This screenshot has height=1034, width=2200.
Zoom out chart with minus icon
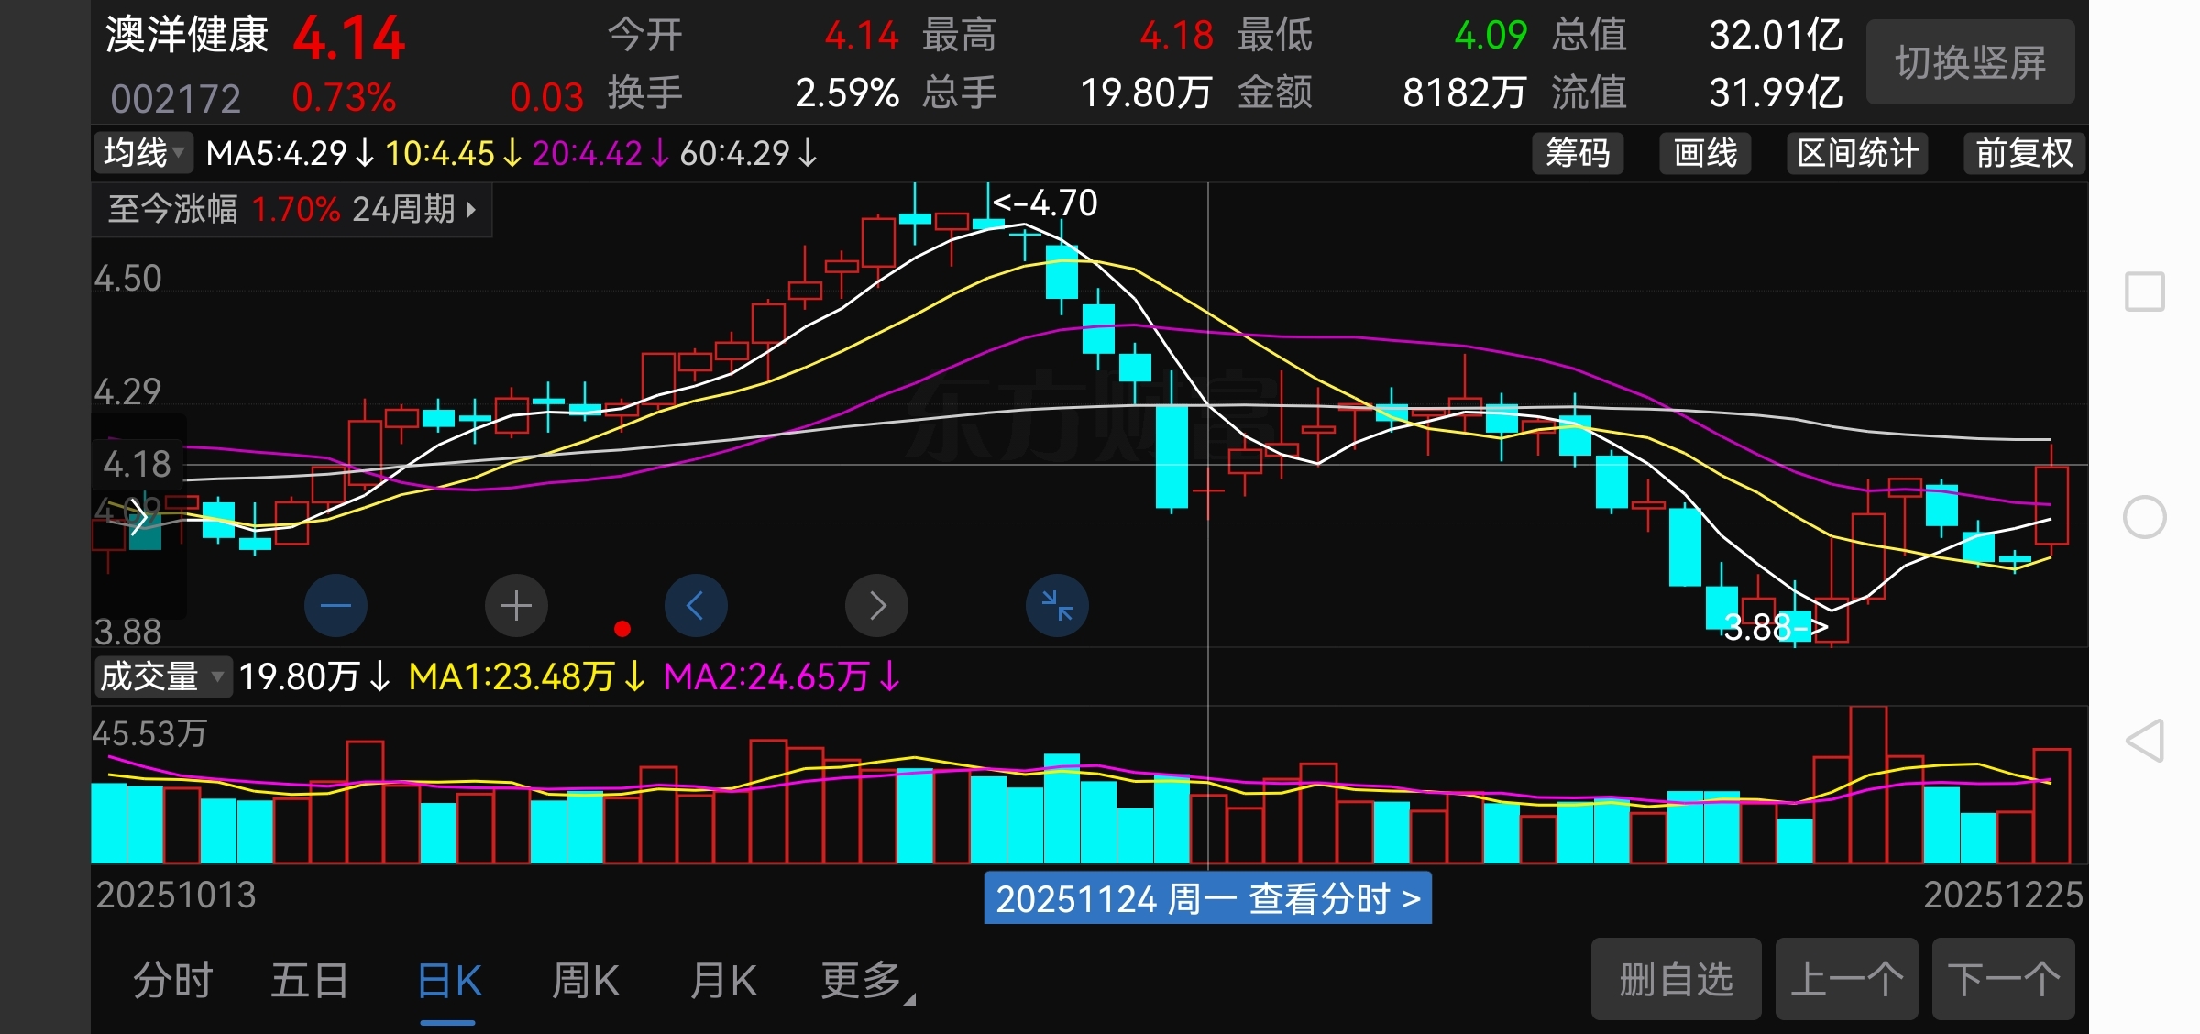tap(335, 605)
